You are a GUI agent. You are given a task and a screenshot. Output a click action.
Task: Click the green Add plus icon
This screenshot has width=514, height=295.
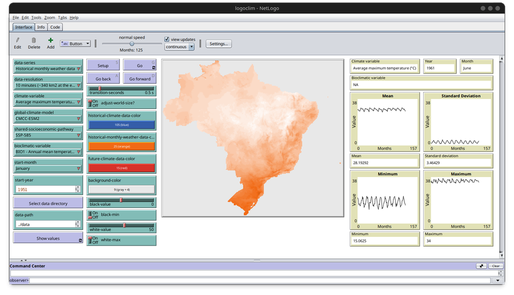click(50, 40)
